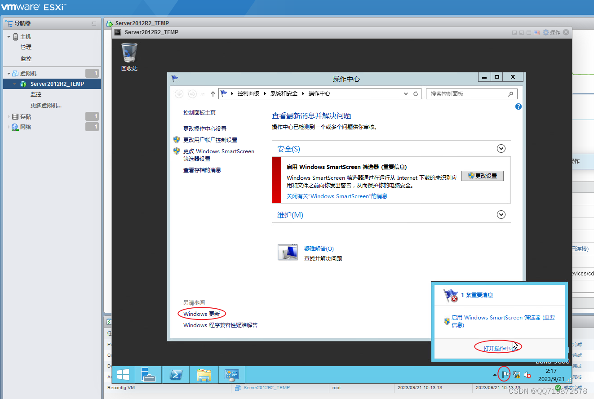Click the muted volume tray icon

[528, 374]
